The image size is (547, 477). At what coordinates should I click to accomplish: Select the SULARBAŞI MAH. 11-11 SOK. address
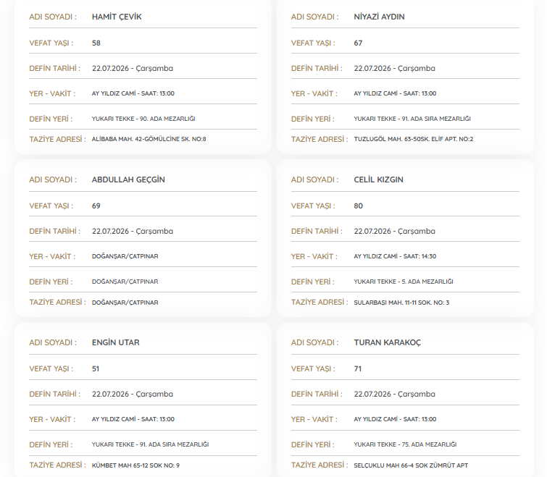pos(401,303)
